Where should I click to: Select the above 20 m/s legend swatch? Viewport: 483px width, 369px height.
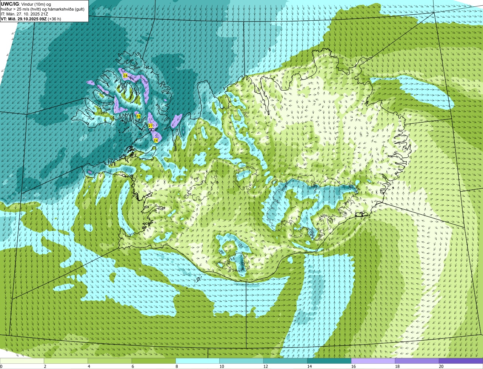pyautogui.click(x=460, y=361)
